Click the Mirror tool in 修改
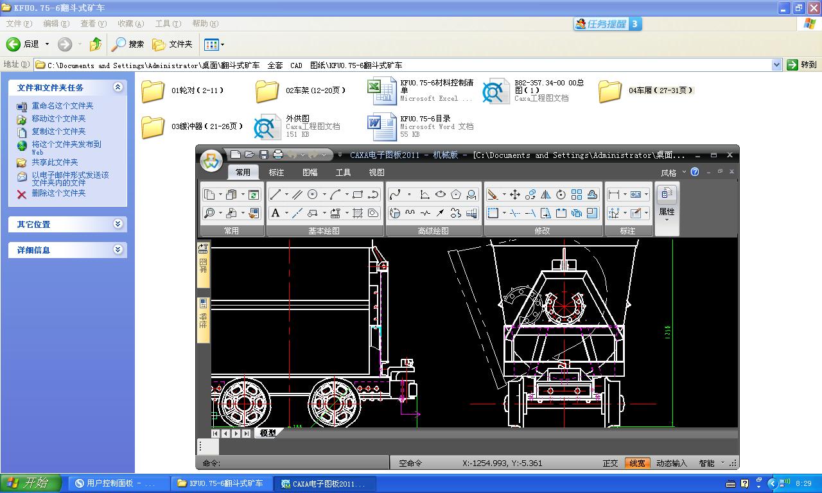This screenshot has width=822, height=493. [546, 195]
